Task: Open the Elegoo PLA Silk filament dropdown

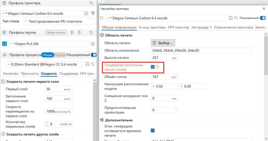Action: click(x=49, y=44)
